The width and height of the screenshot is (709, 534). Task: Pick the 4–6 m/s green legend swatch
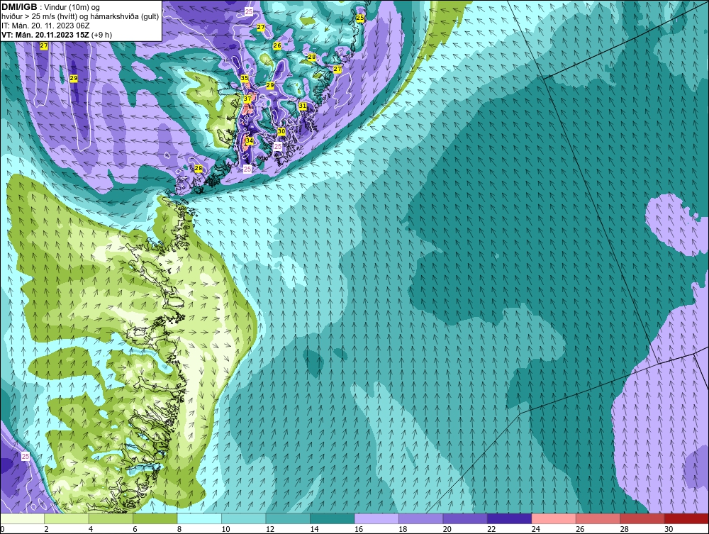[x=111, y=518]
